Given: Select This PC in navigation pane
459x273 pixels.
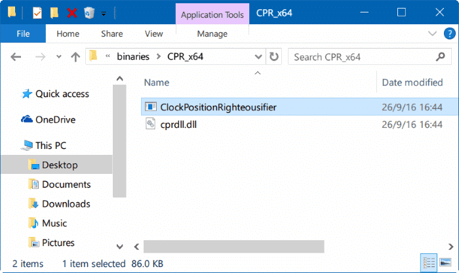Looking at the screenshot, I should (50, 145).
